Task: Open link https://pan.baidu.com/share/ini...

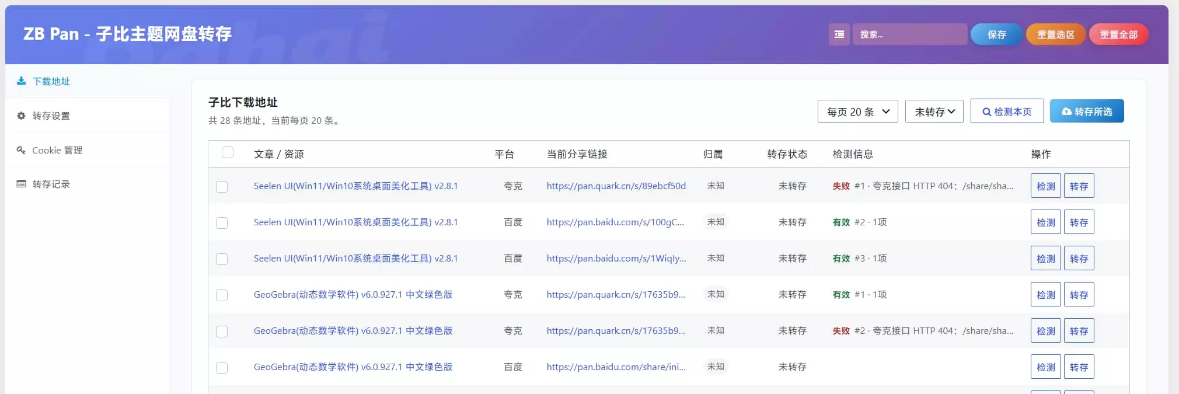Action: coord(616,367)
